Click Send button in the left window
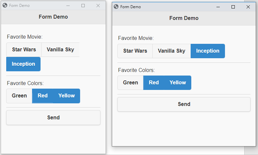 tap(53, 117)
